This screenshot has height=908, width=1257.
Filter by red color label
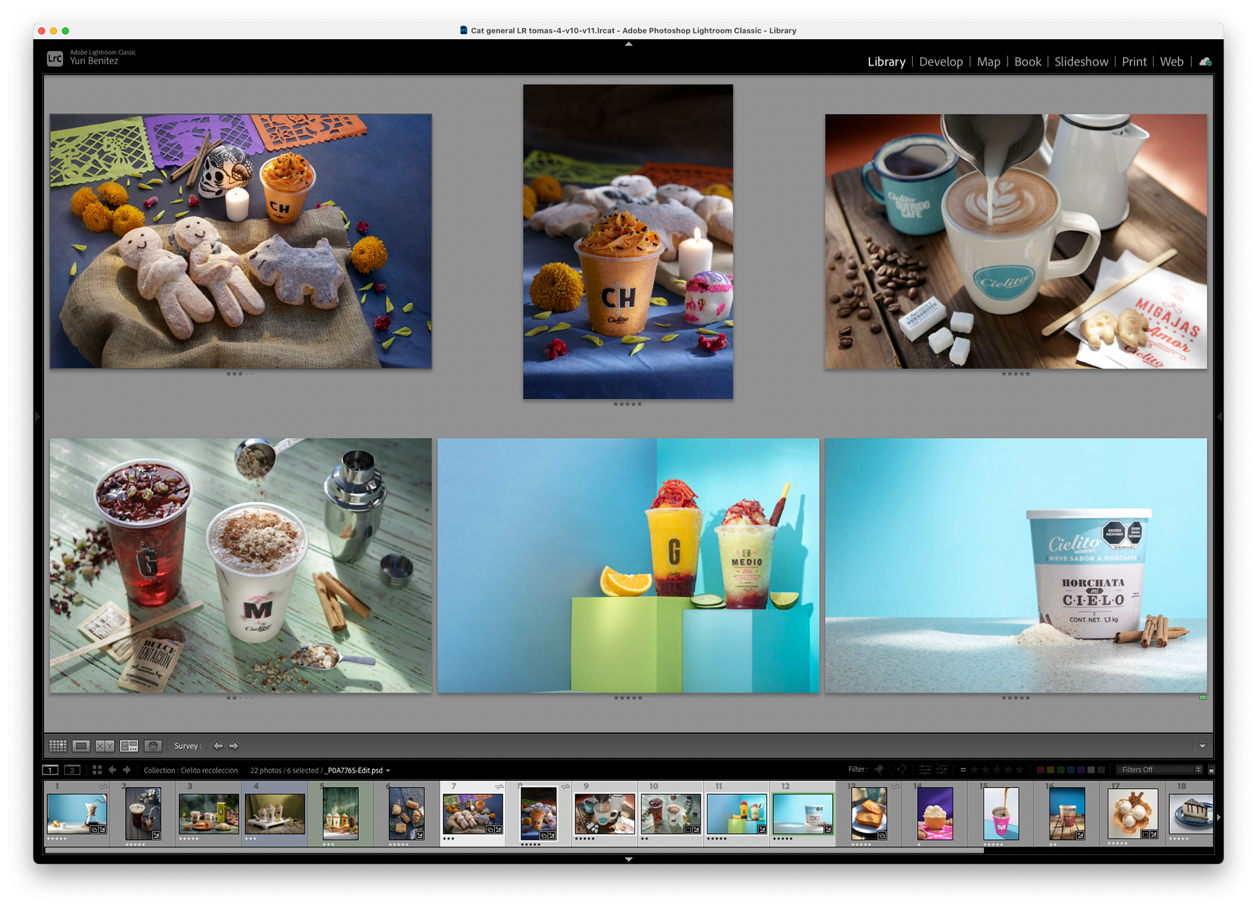[x=1040, y=770]
